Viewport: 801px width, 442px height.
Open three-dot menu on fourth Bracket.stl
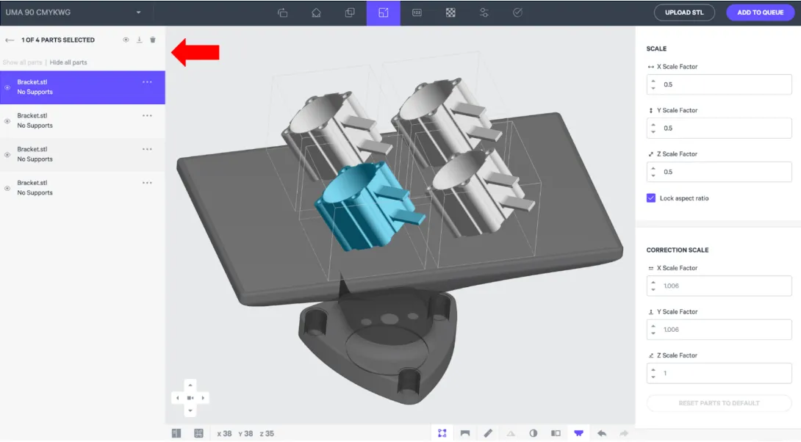point(147,183)
